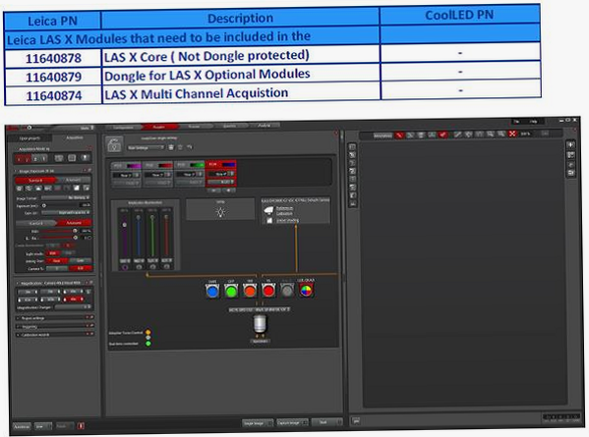Click the linear shading link under the camera
This screenshot has height=437, width=589.
point(287,220)
